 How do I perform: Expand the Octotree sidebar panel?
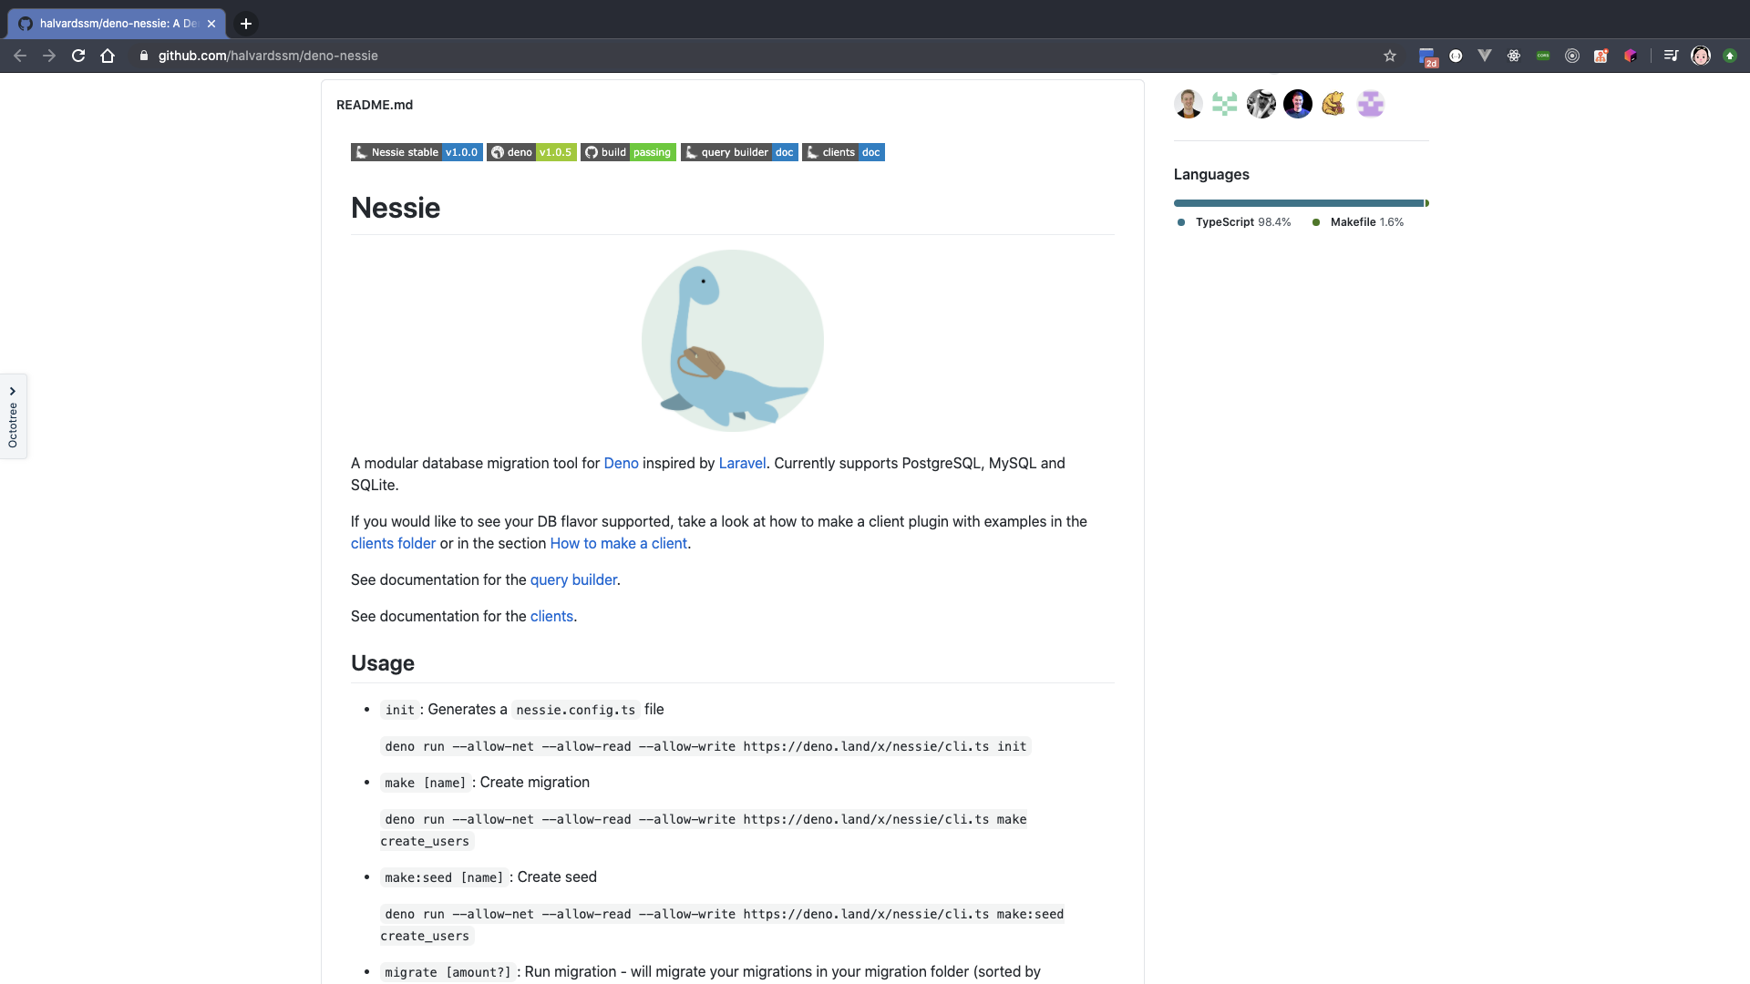[x=13, y=416]
